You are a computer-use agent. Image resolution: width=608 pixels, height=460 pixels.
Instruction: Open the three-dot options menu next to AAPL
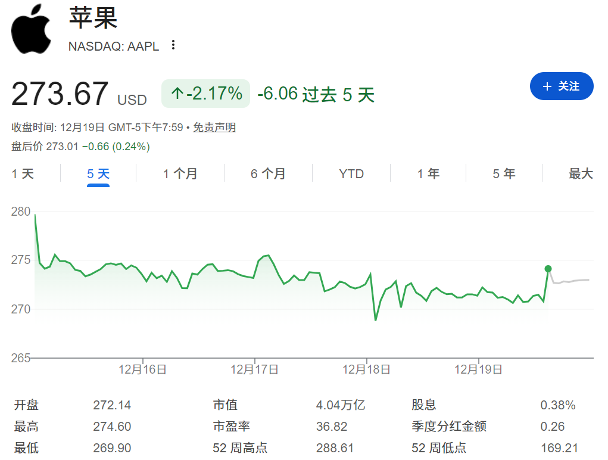click(x=172, y=45)
